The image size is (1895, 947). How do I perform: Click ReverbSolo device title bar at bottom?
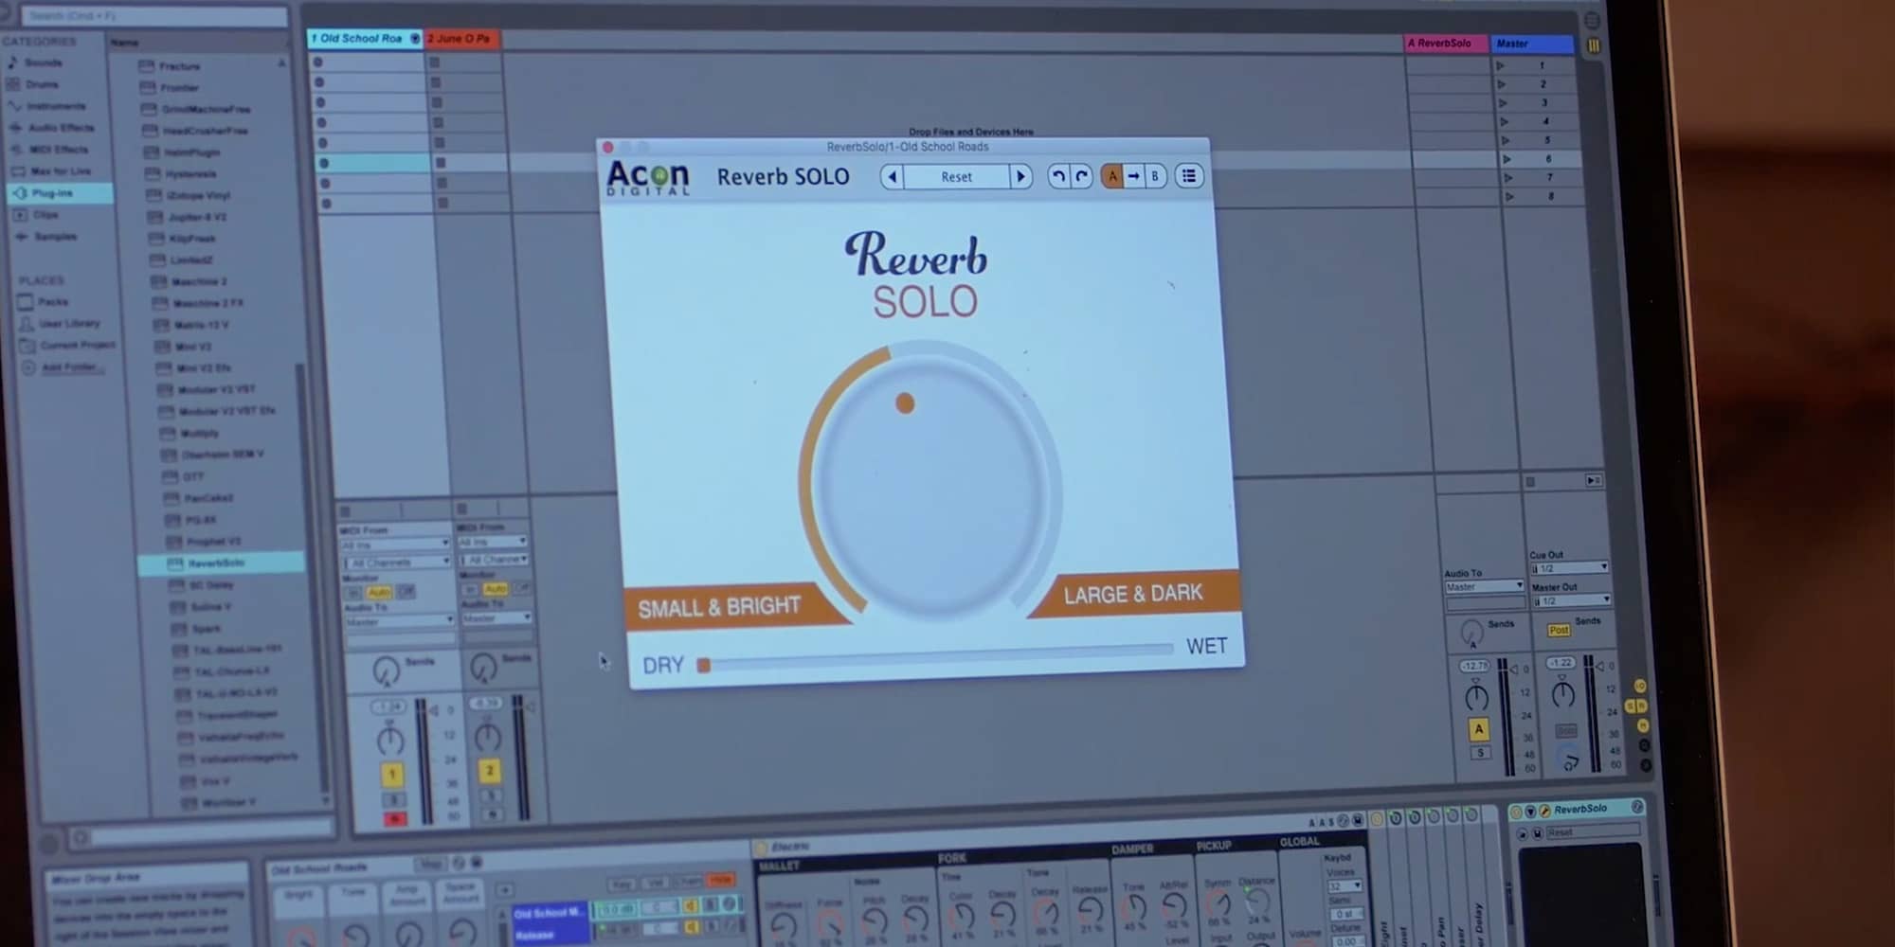(1579, 810)
